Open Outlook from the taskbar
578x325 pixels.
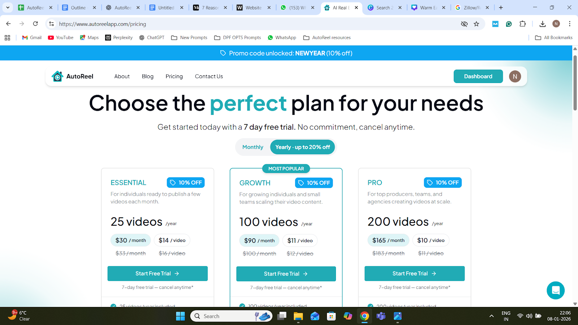[315, 316]
